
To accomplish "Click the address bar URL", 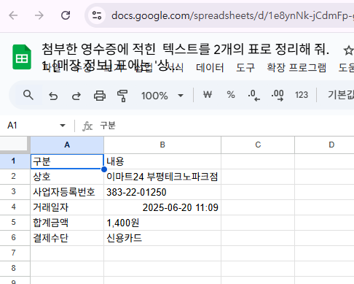I will [x=232, y=16].
